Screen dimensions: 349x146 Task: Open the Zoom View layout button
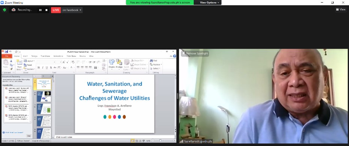341,9
